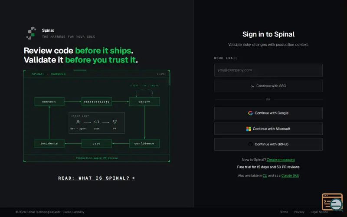Continue with SSO

click(268, 86)
